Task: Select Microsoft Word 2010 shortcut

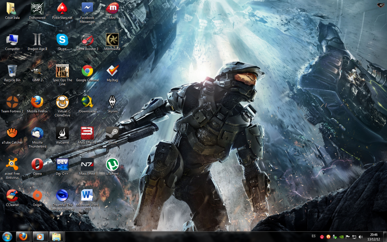Action: pyautogui.click(x=87, y=195)
